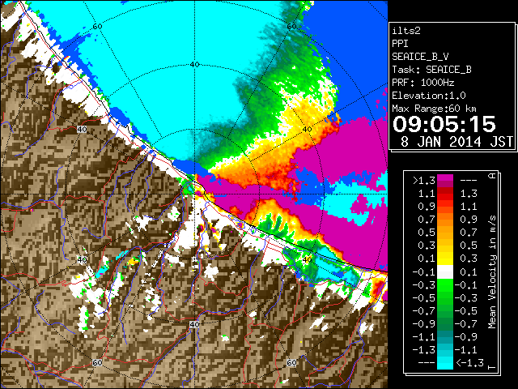Click the Mean Velocity in m/s axis label
Image resolution: width=518 pixels, height=389 pixels.
pos(492,271)
